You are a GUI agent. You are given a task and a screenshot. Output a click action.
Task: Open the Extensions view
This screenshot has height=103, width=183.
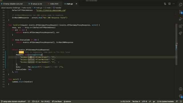[180, 26]
